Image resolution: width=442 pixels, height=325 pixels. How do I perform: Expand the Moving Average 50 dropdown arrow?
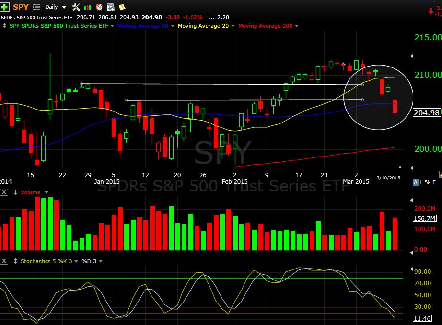tap(173, 26)
